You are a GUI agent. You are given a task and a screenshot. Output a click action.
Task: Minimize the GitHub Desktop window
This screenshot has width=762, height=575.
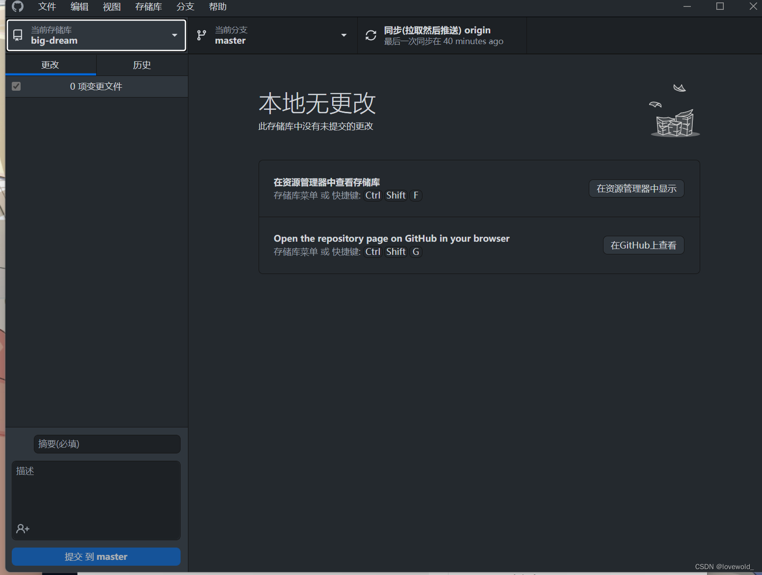click(687, 6)
